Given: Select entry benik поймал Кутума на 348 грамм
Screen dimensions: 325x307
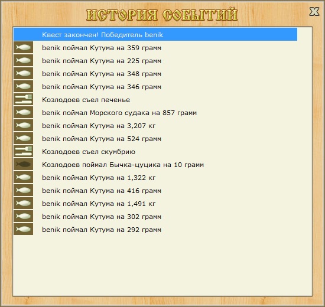Looking at the screenshot, I should (155, 73).
